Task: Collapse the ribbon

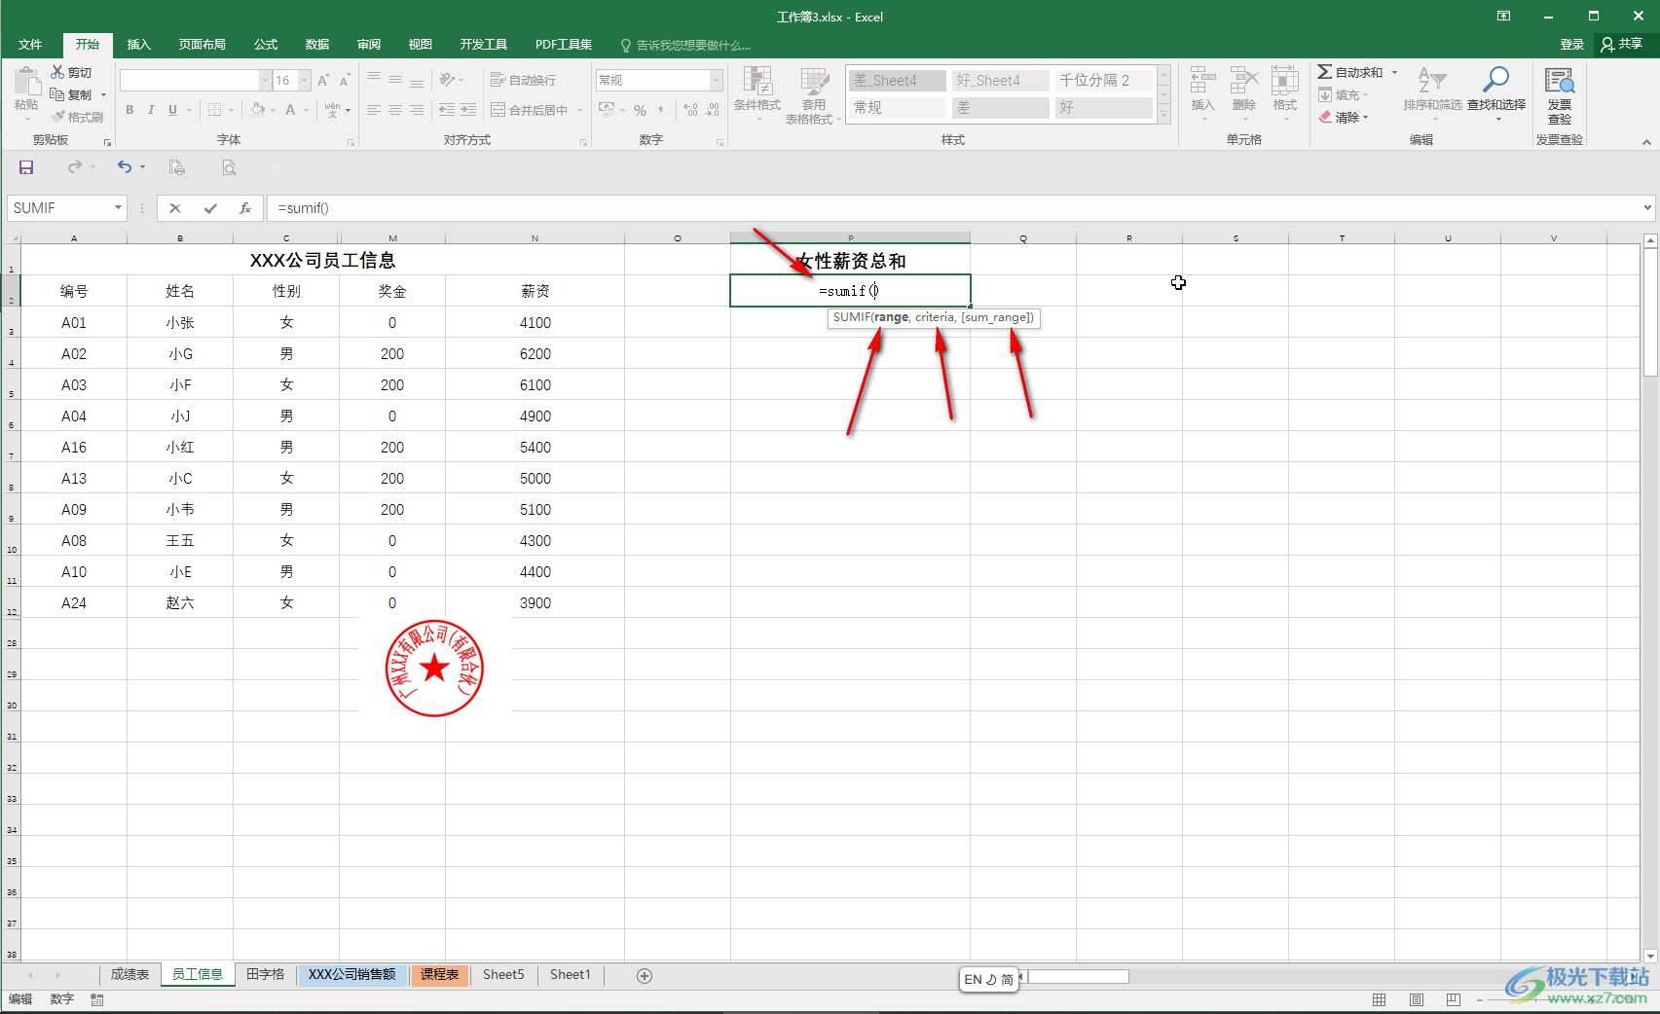Action: click(1646, 142)
